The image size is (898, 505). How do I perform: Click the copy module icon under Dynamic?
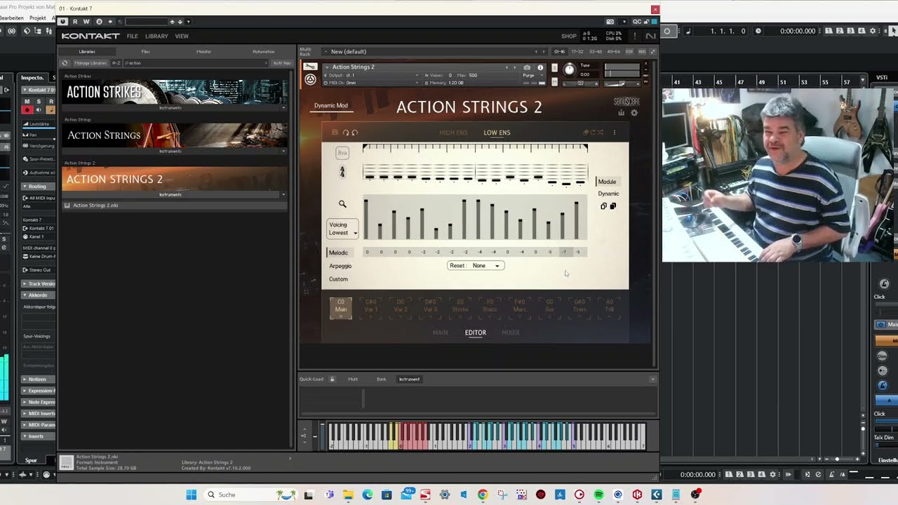603,206
